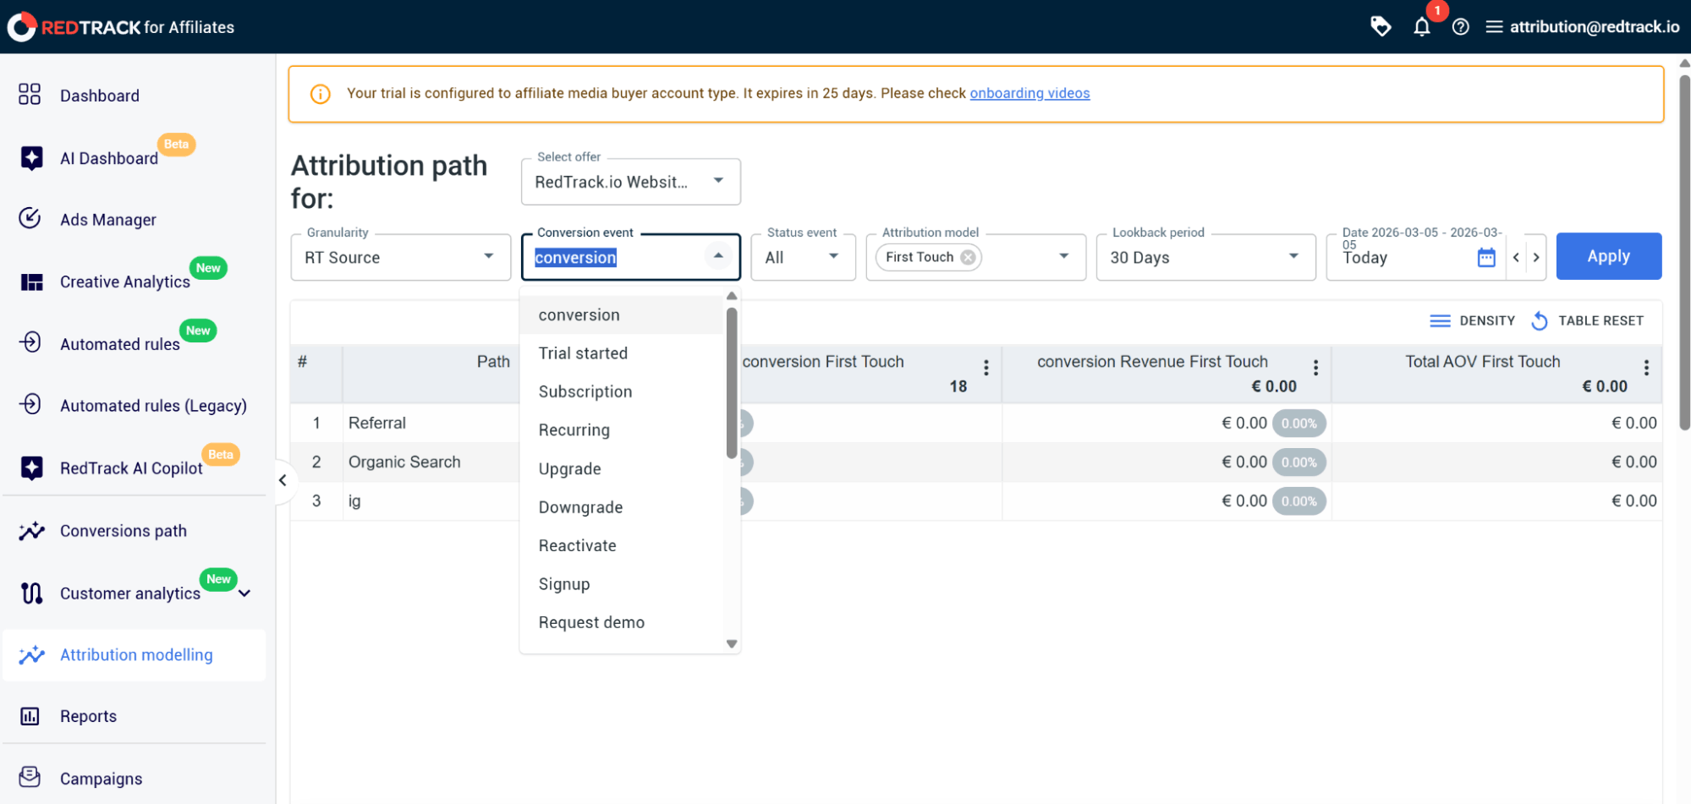Select 'Signup' event option
Screen dimensions: 1691x804
623,584
